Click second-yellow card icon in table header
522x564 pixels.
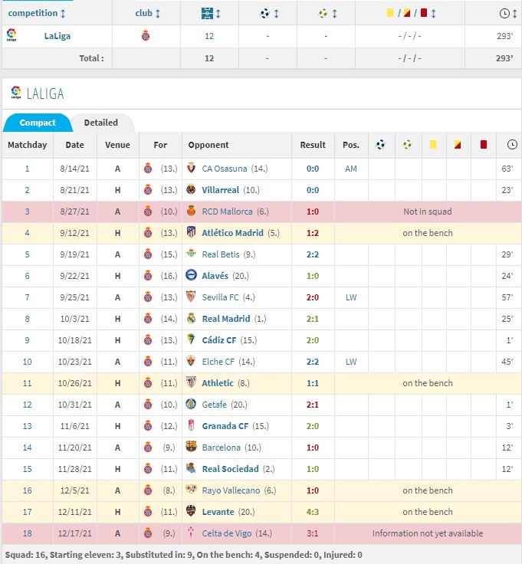458,145
